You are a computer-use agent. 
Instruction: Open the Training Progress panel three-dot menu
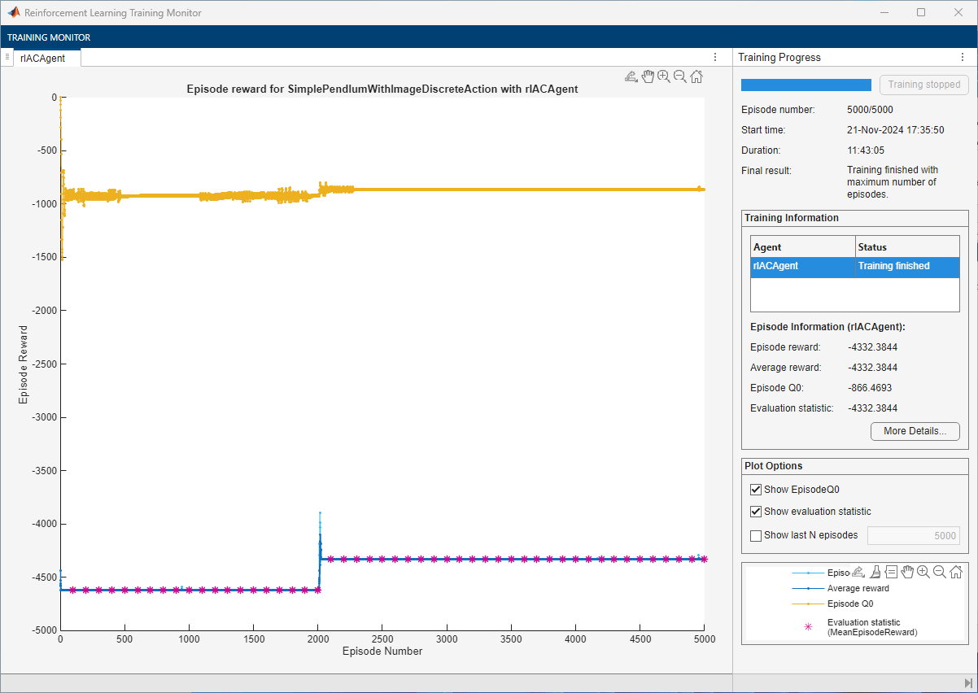962,58
